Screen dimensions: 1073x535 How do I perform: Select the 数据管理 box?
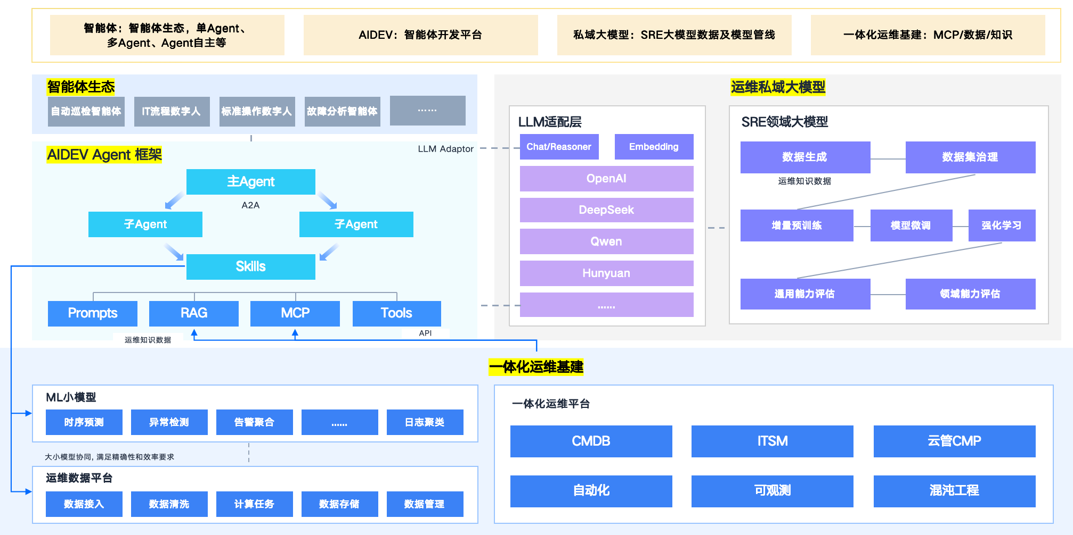coord(425,504)
